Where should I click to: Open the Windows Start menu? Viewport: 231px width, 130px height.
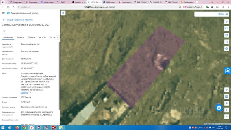(x=3, y=128)
